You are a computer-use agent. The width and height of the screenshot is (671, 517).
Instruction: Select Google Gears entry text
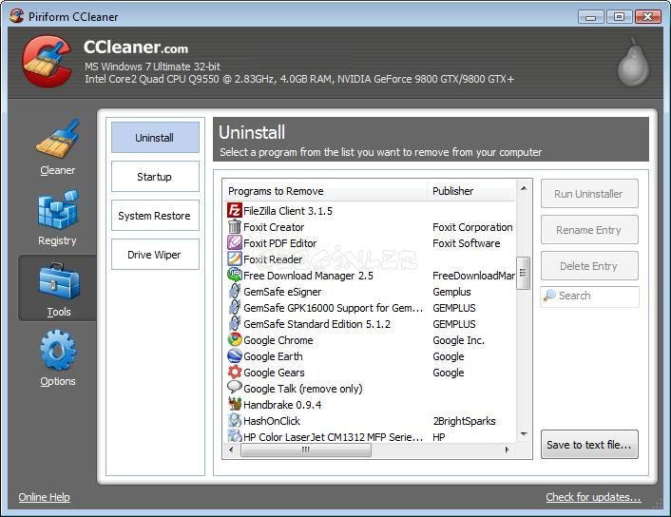[274, 373]
